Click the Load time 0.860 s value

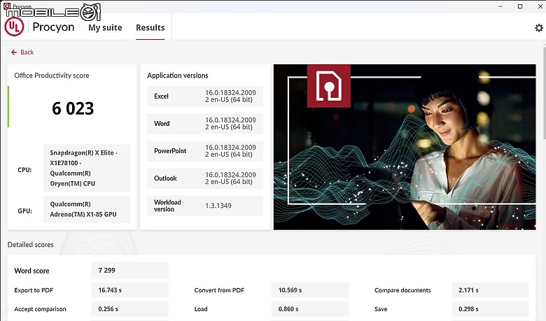310,309
